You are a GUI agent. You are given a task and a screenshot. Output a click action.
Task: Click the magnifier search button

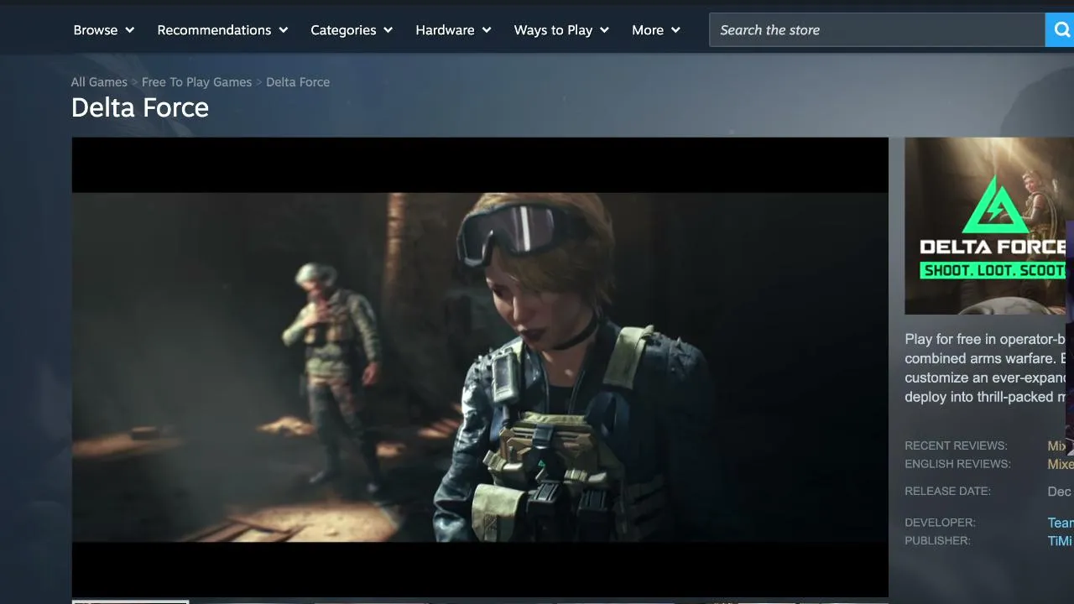click(x=1060, y=30)
